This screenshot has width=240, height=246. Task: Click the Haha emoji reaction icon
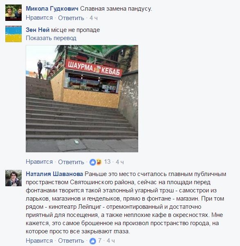point(99,162)
